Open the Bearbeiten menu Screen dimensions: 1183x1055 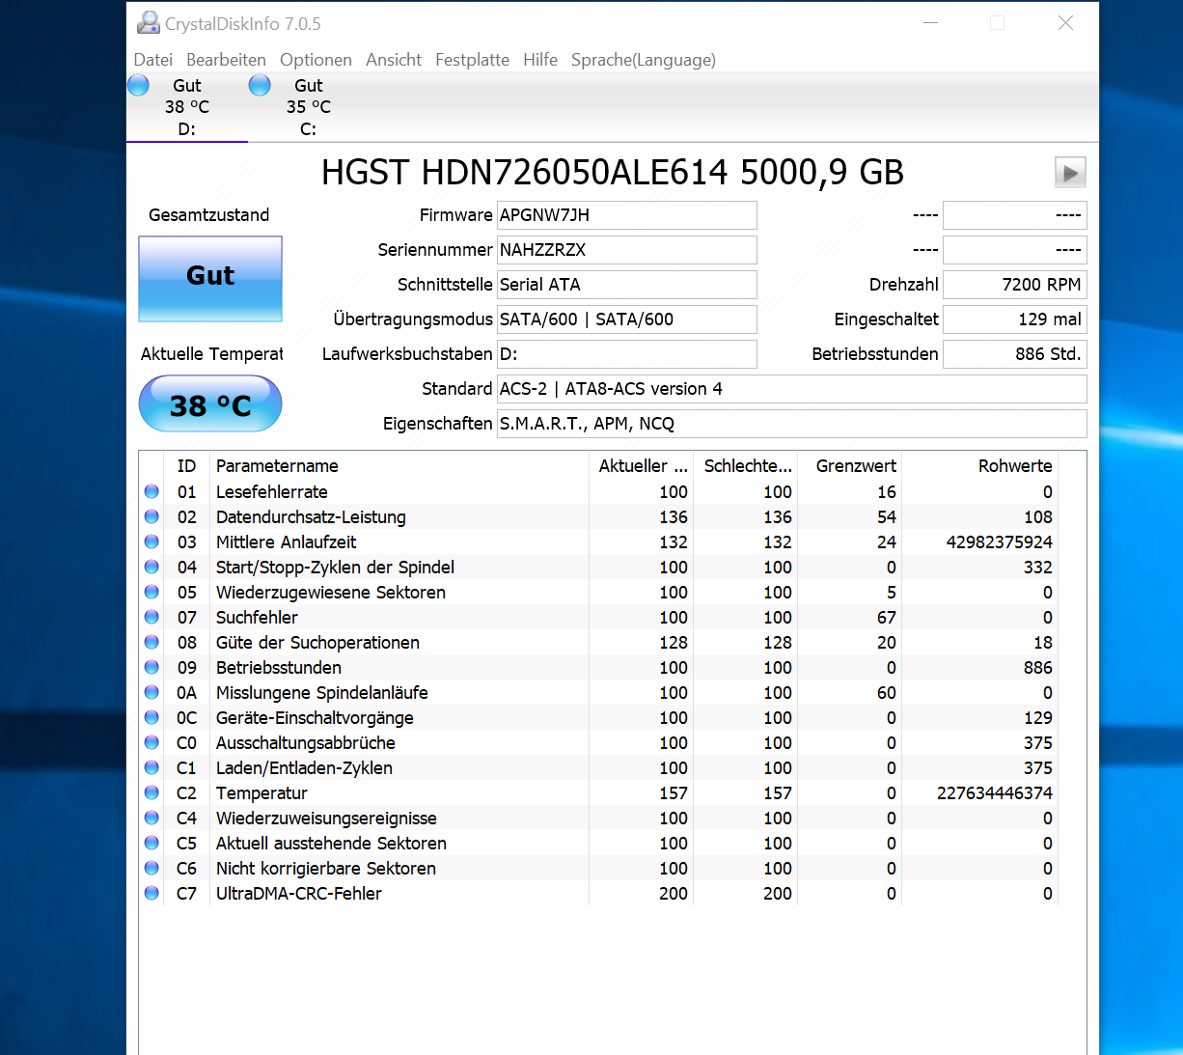point(226,60)
